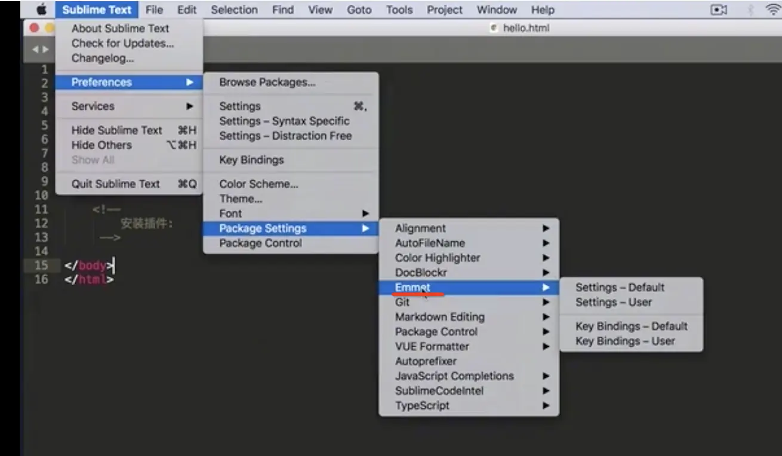Screen dimensions: 782x456
Task: Open the Apple menu
Action: [42, 10]
